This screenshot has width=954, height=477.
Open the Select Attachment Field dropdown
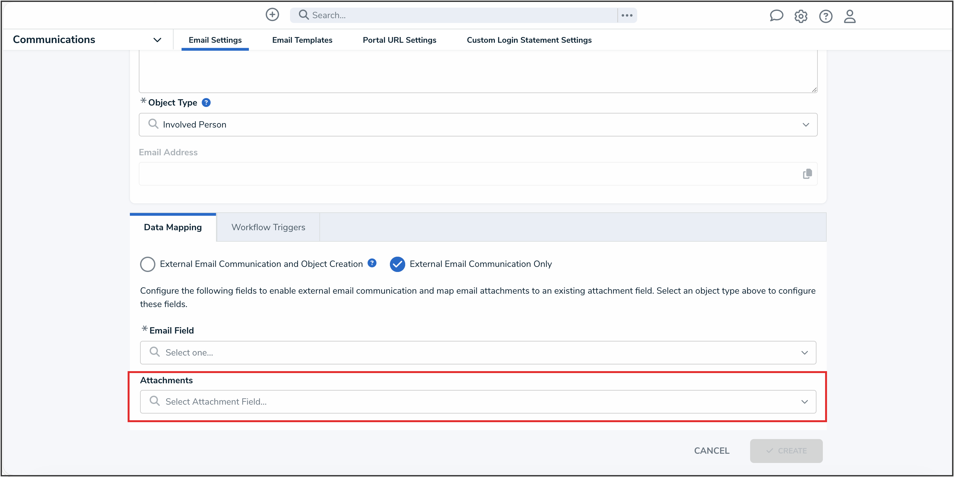478,401
